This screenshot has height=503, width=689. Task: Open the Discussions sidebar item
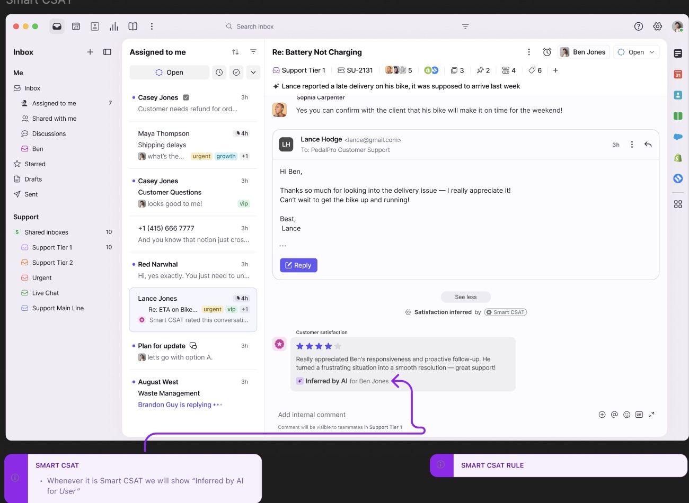point(49,134)
